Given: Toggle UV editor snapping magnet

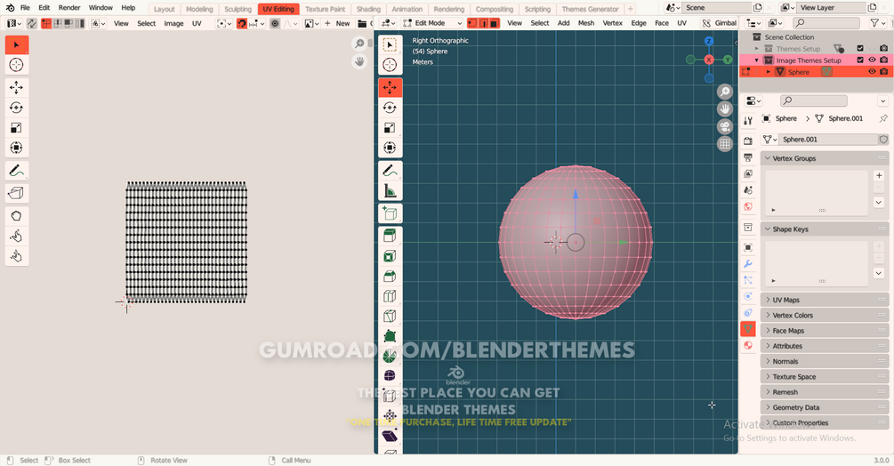Looking at the screenshot, I should click(x=242, y=23).
